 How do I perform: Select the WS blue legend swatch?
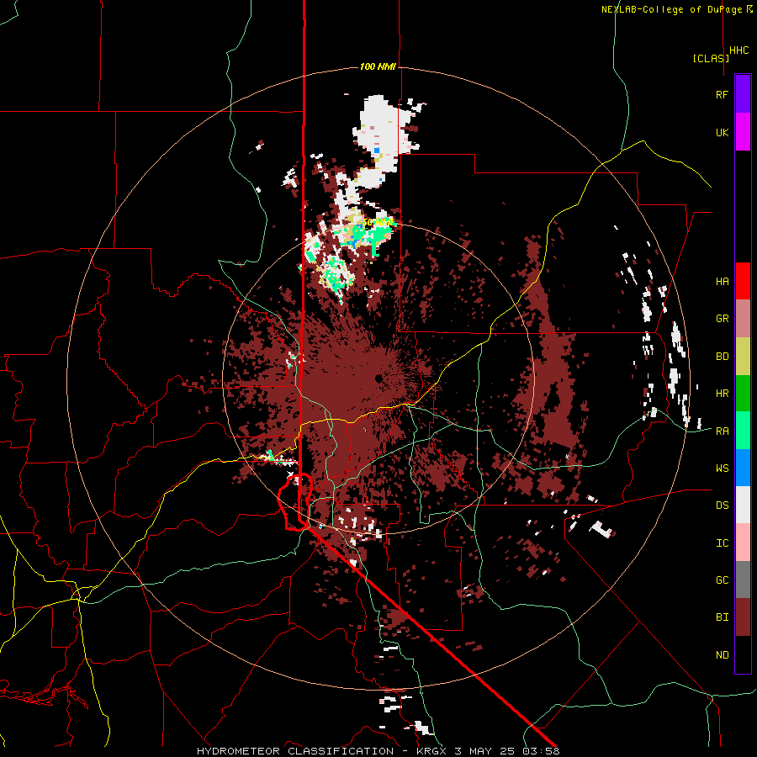(x=743, y=468)
